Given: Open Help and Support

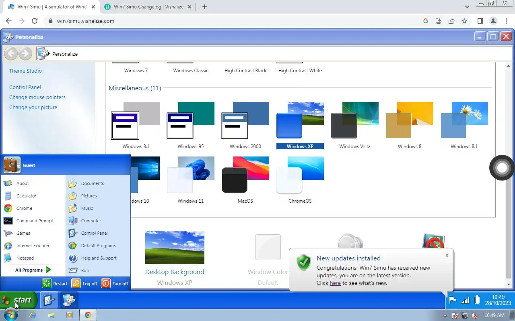Looking at the screenshot, I should (98, 258).
